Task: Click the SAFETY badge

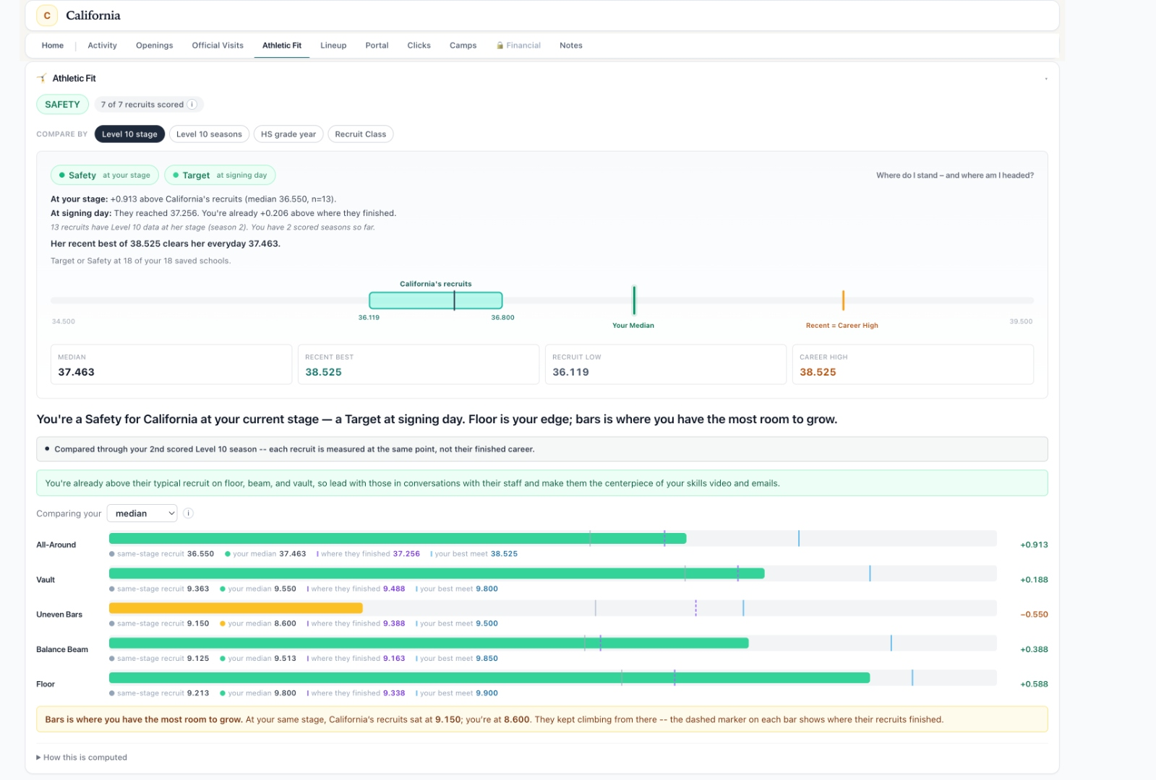Action: 62,105
